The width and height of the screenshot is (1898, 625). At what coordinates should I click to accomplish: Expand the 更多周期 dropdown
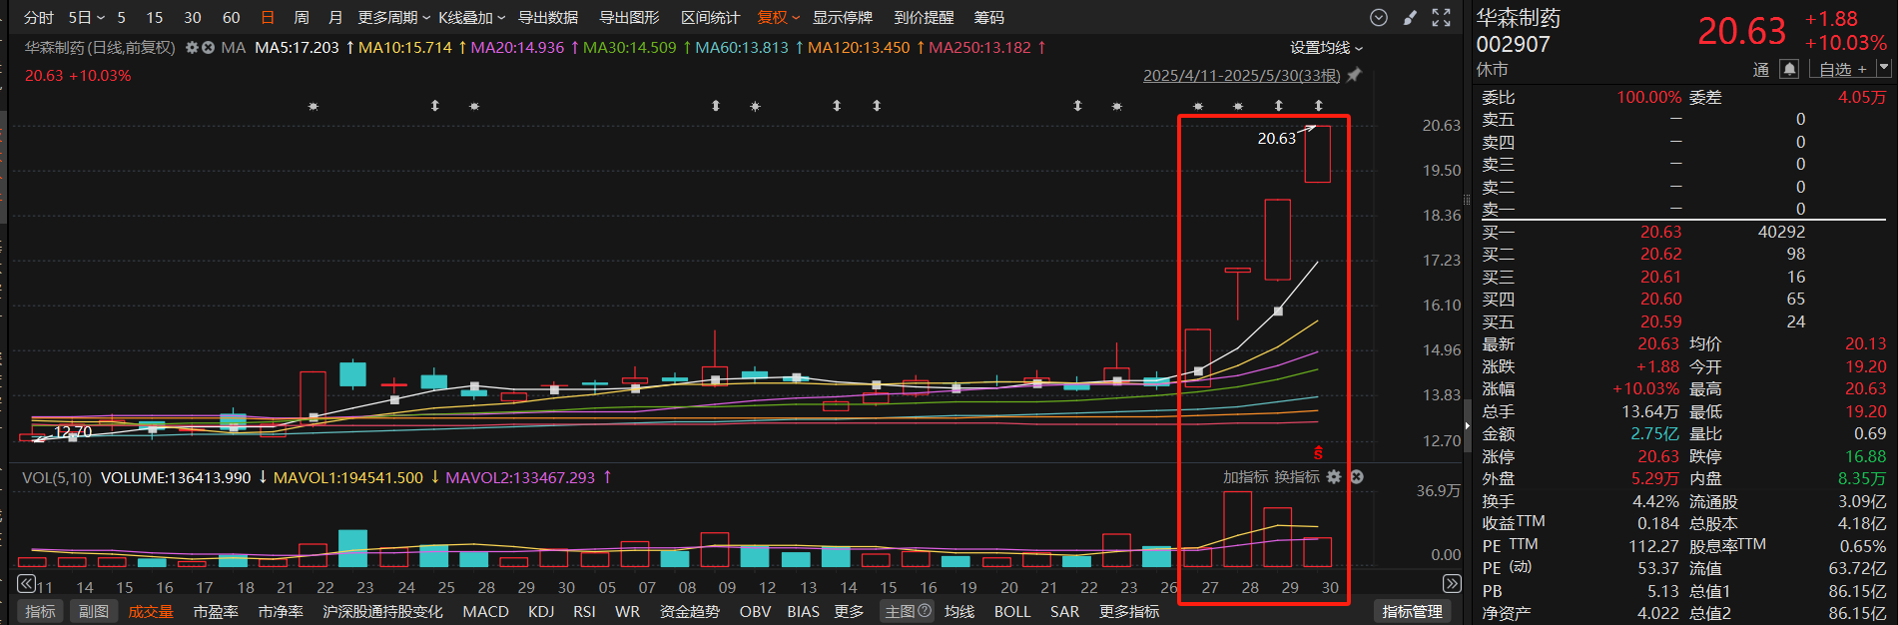pyautogui.click(x=393, y=18)
